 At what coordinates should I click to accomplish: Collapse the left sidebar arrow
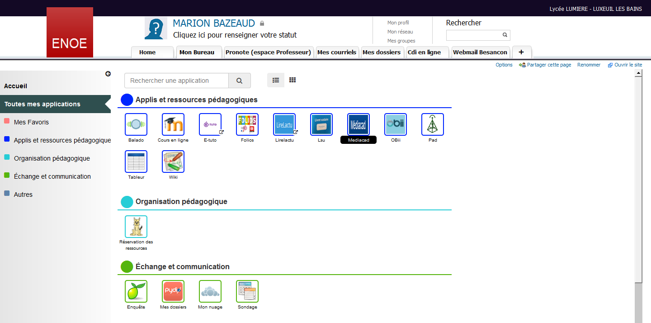click(x=108, y=74)
